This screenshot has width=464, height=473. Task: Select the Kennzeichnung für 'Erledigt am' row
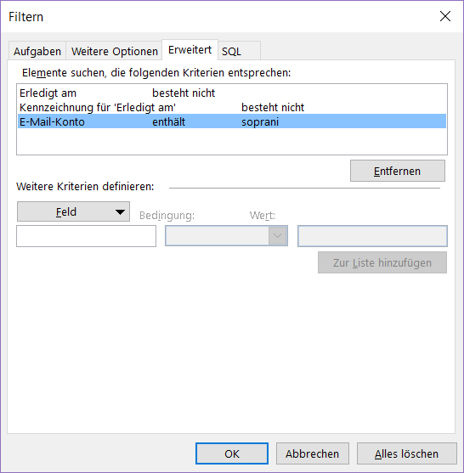pos(232,107)
